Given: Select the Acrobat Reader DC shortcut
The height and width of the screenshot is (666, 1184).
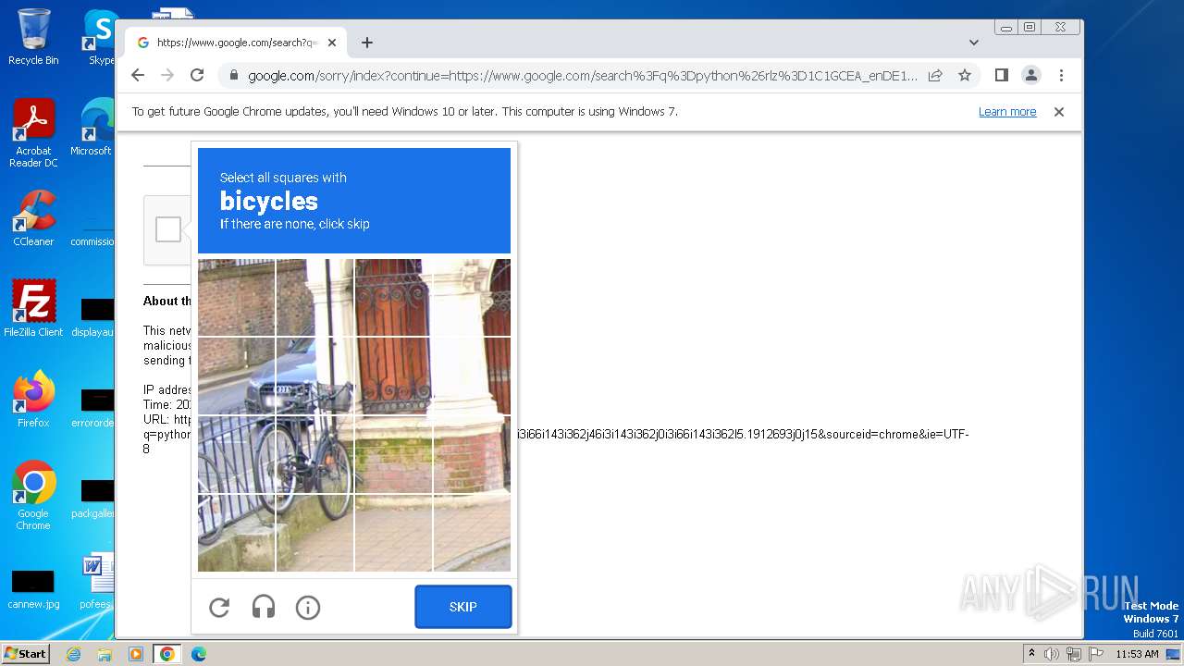Looking at the screenshot, I should click(x=33, y=134).
